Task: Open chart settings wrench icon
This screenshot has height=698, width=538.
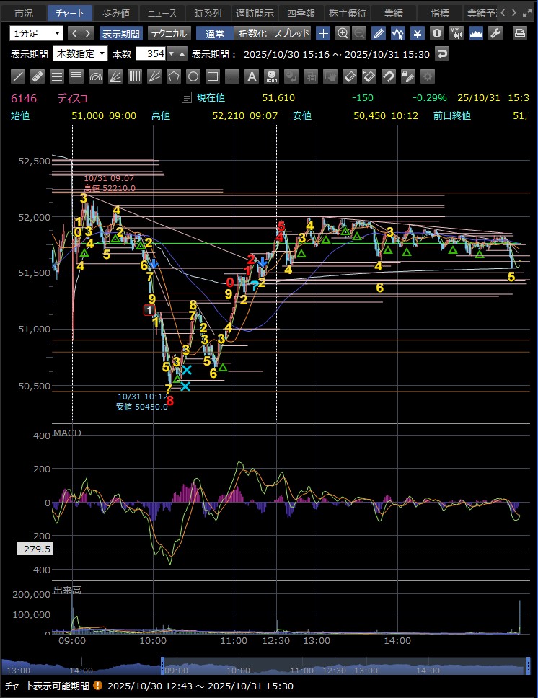Action: click(x=495, y=33)
